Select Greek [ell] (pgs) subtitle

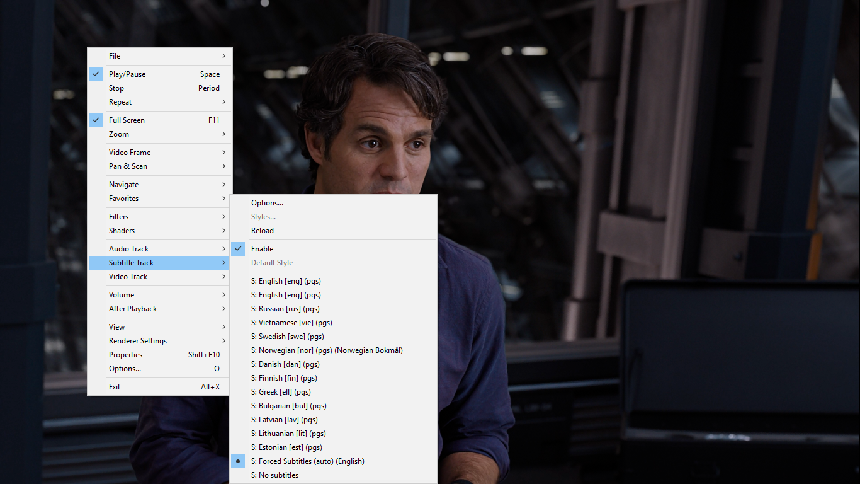tap(333, 392)
